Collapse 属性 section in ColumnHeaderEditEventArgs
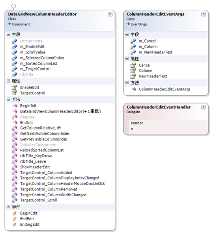 (x=127, y=59)
